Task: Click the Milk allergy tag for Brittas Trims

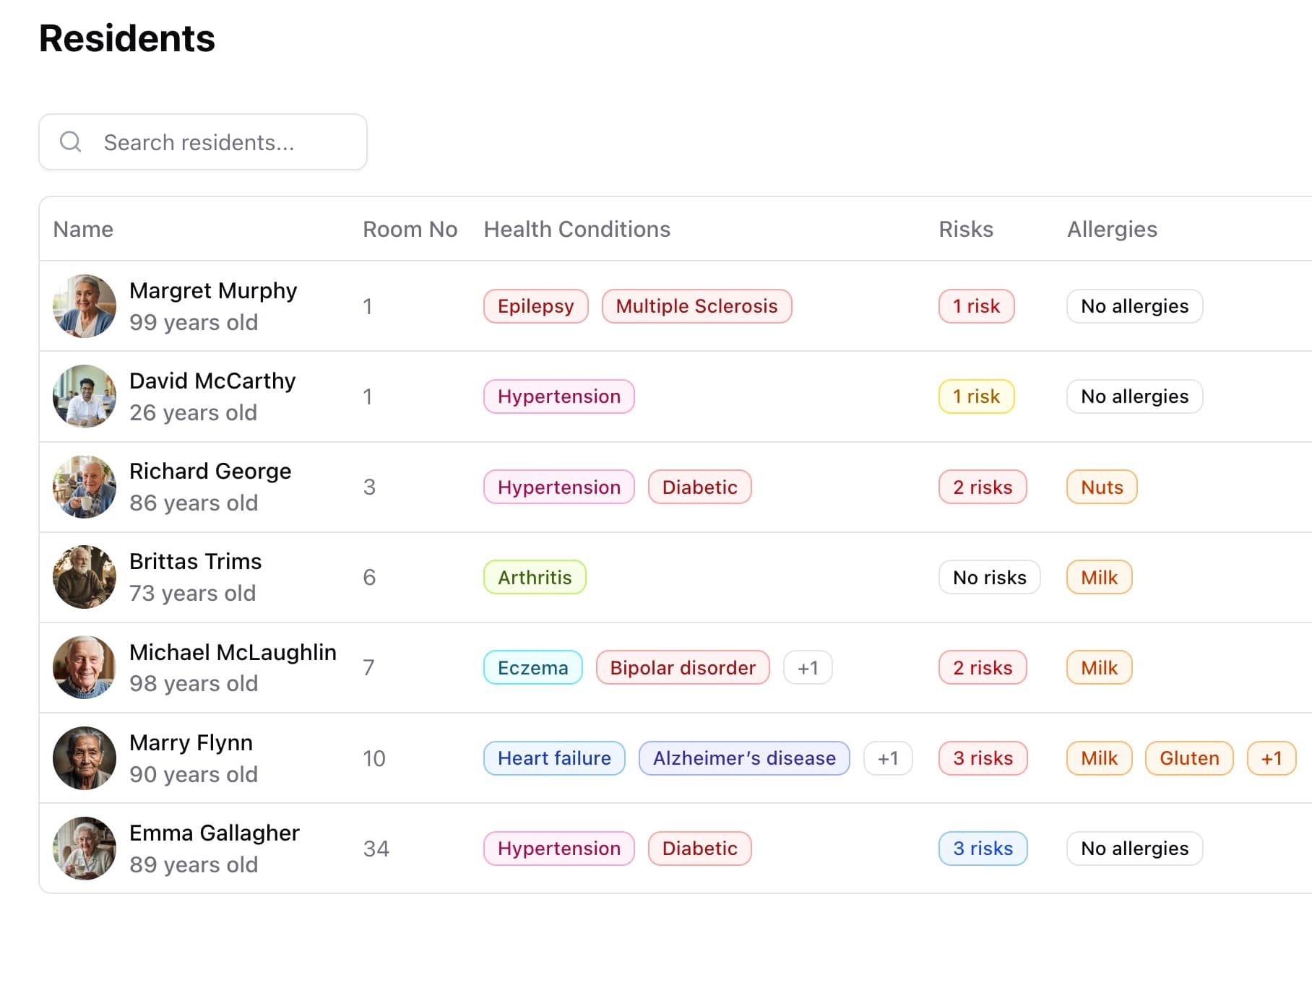Action: tap(1098, 577)
